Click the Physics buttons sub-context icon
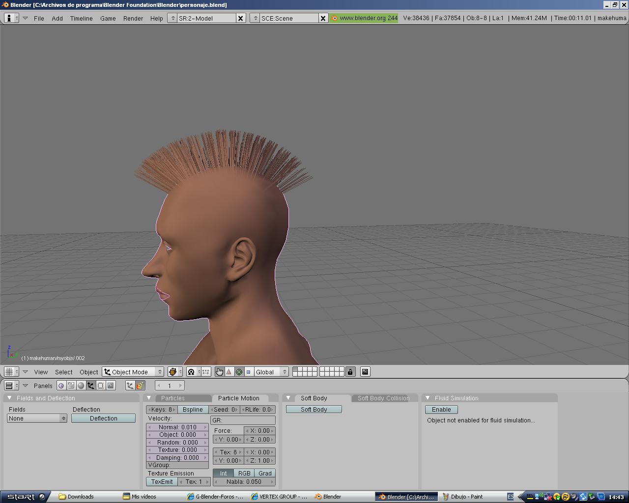 point(140,386)
